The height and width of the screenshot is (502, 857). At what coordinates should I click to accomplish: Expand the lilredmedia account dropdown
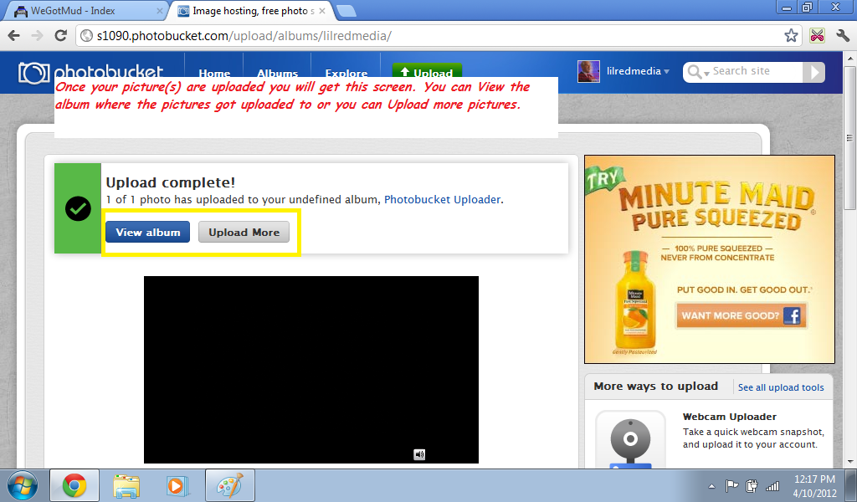[x=666, y=72]
